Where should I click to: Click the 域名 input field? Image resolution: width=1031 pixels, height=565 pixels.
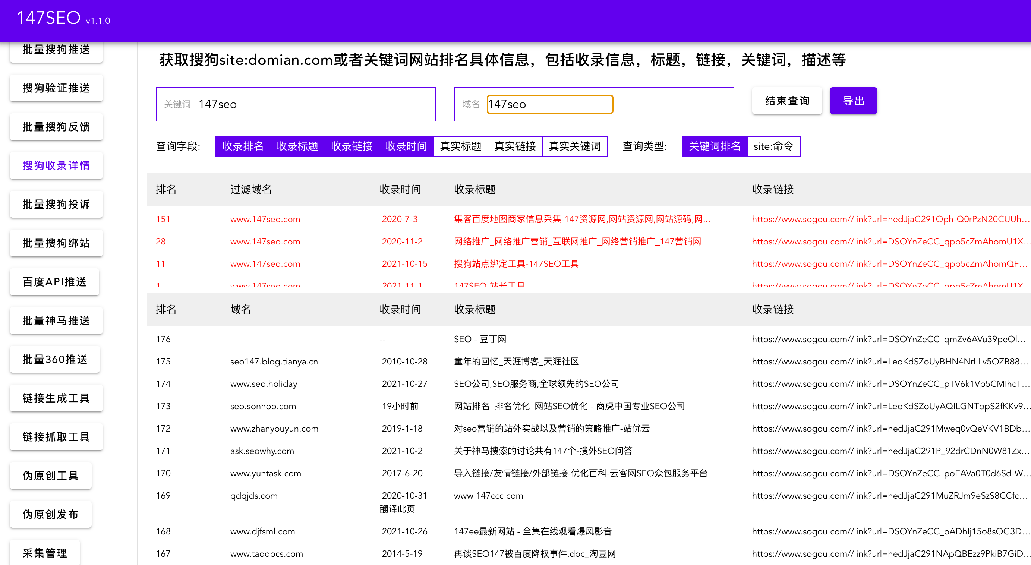pos(549,104)
